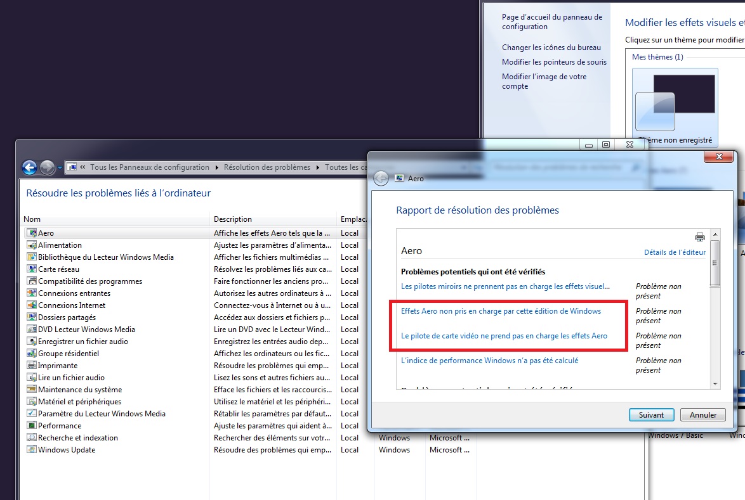Click the Recherche et indexation icon

[x=32, y=437]
